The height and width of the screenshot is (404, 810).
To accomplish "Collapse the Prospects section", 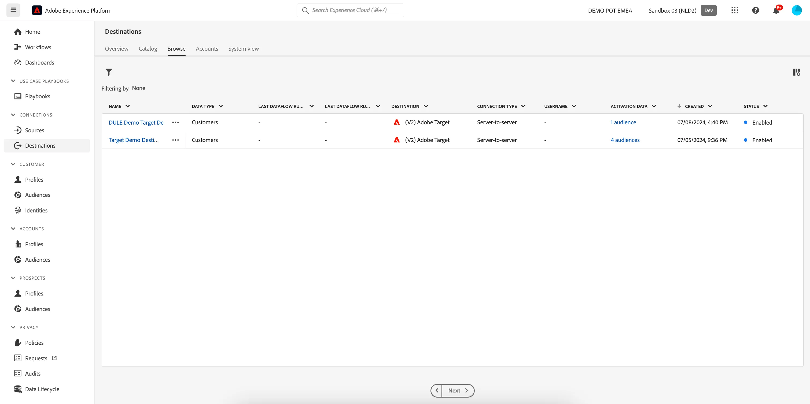I will pos(13,278).
